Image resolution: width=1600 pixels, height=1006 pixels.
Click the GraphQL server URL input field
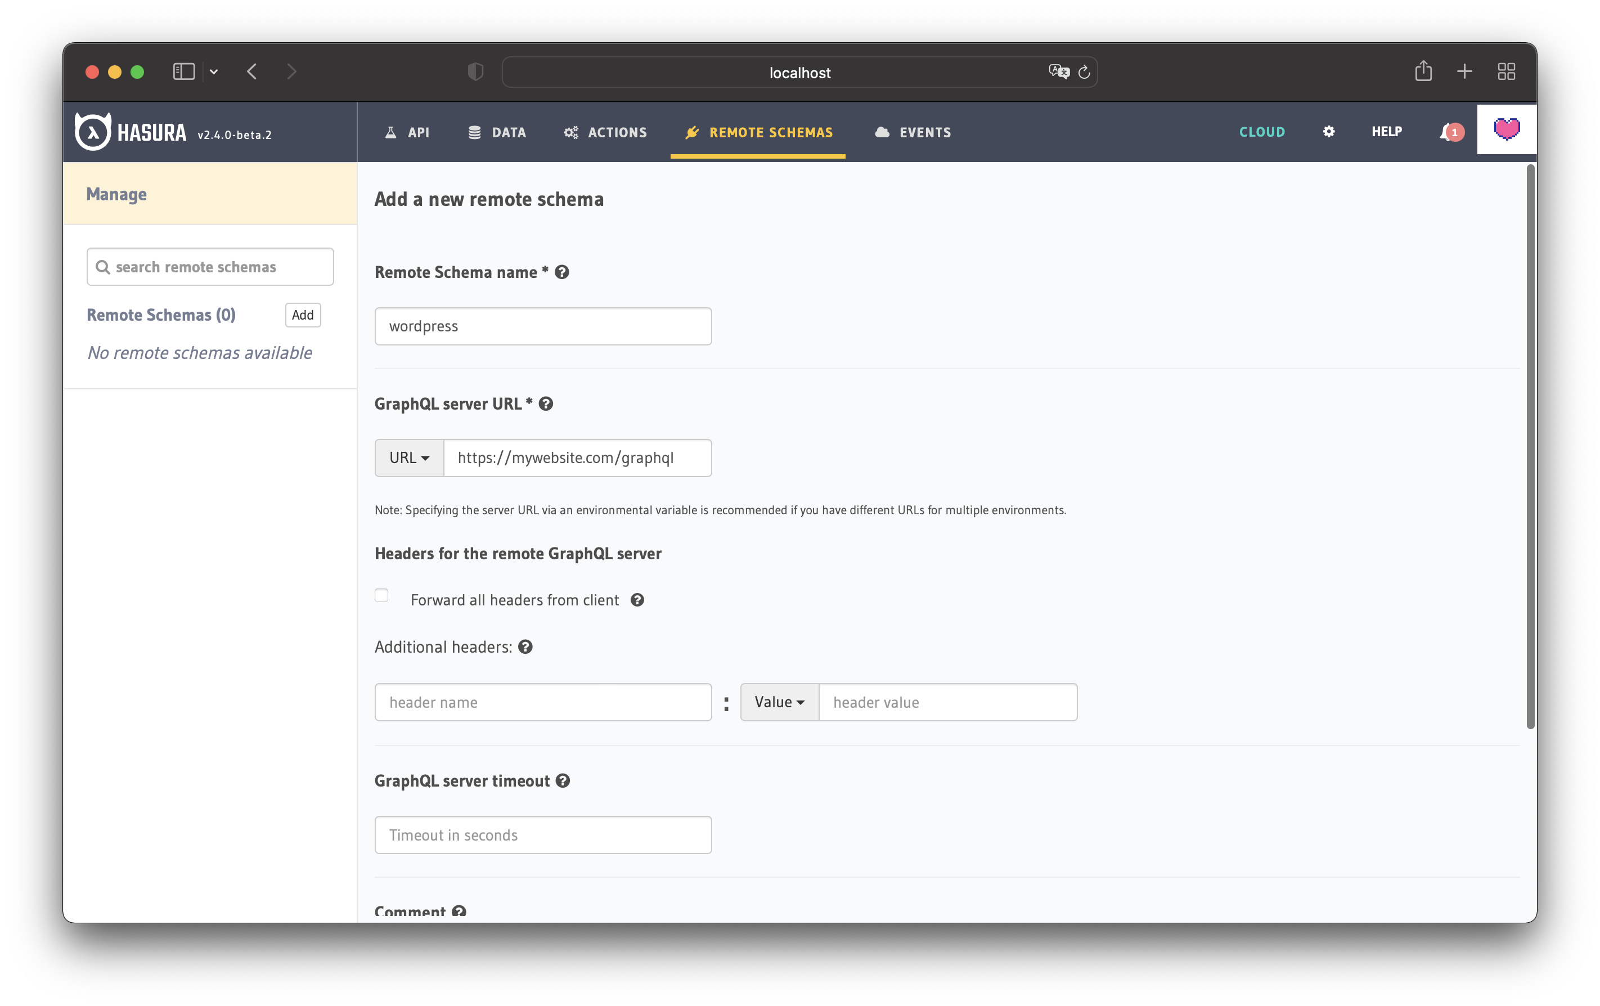coord(577,457)
